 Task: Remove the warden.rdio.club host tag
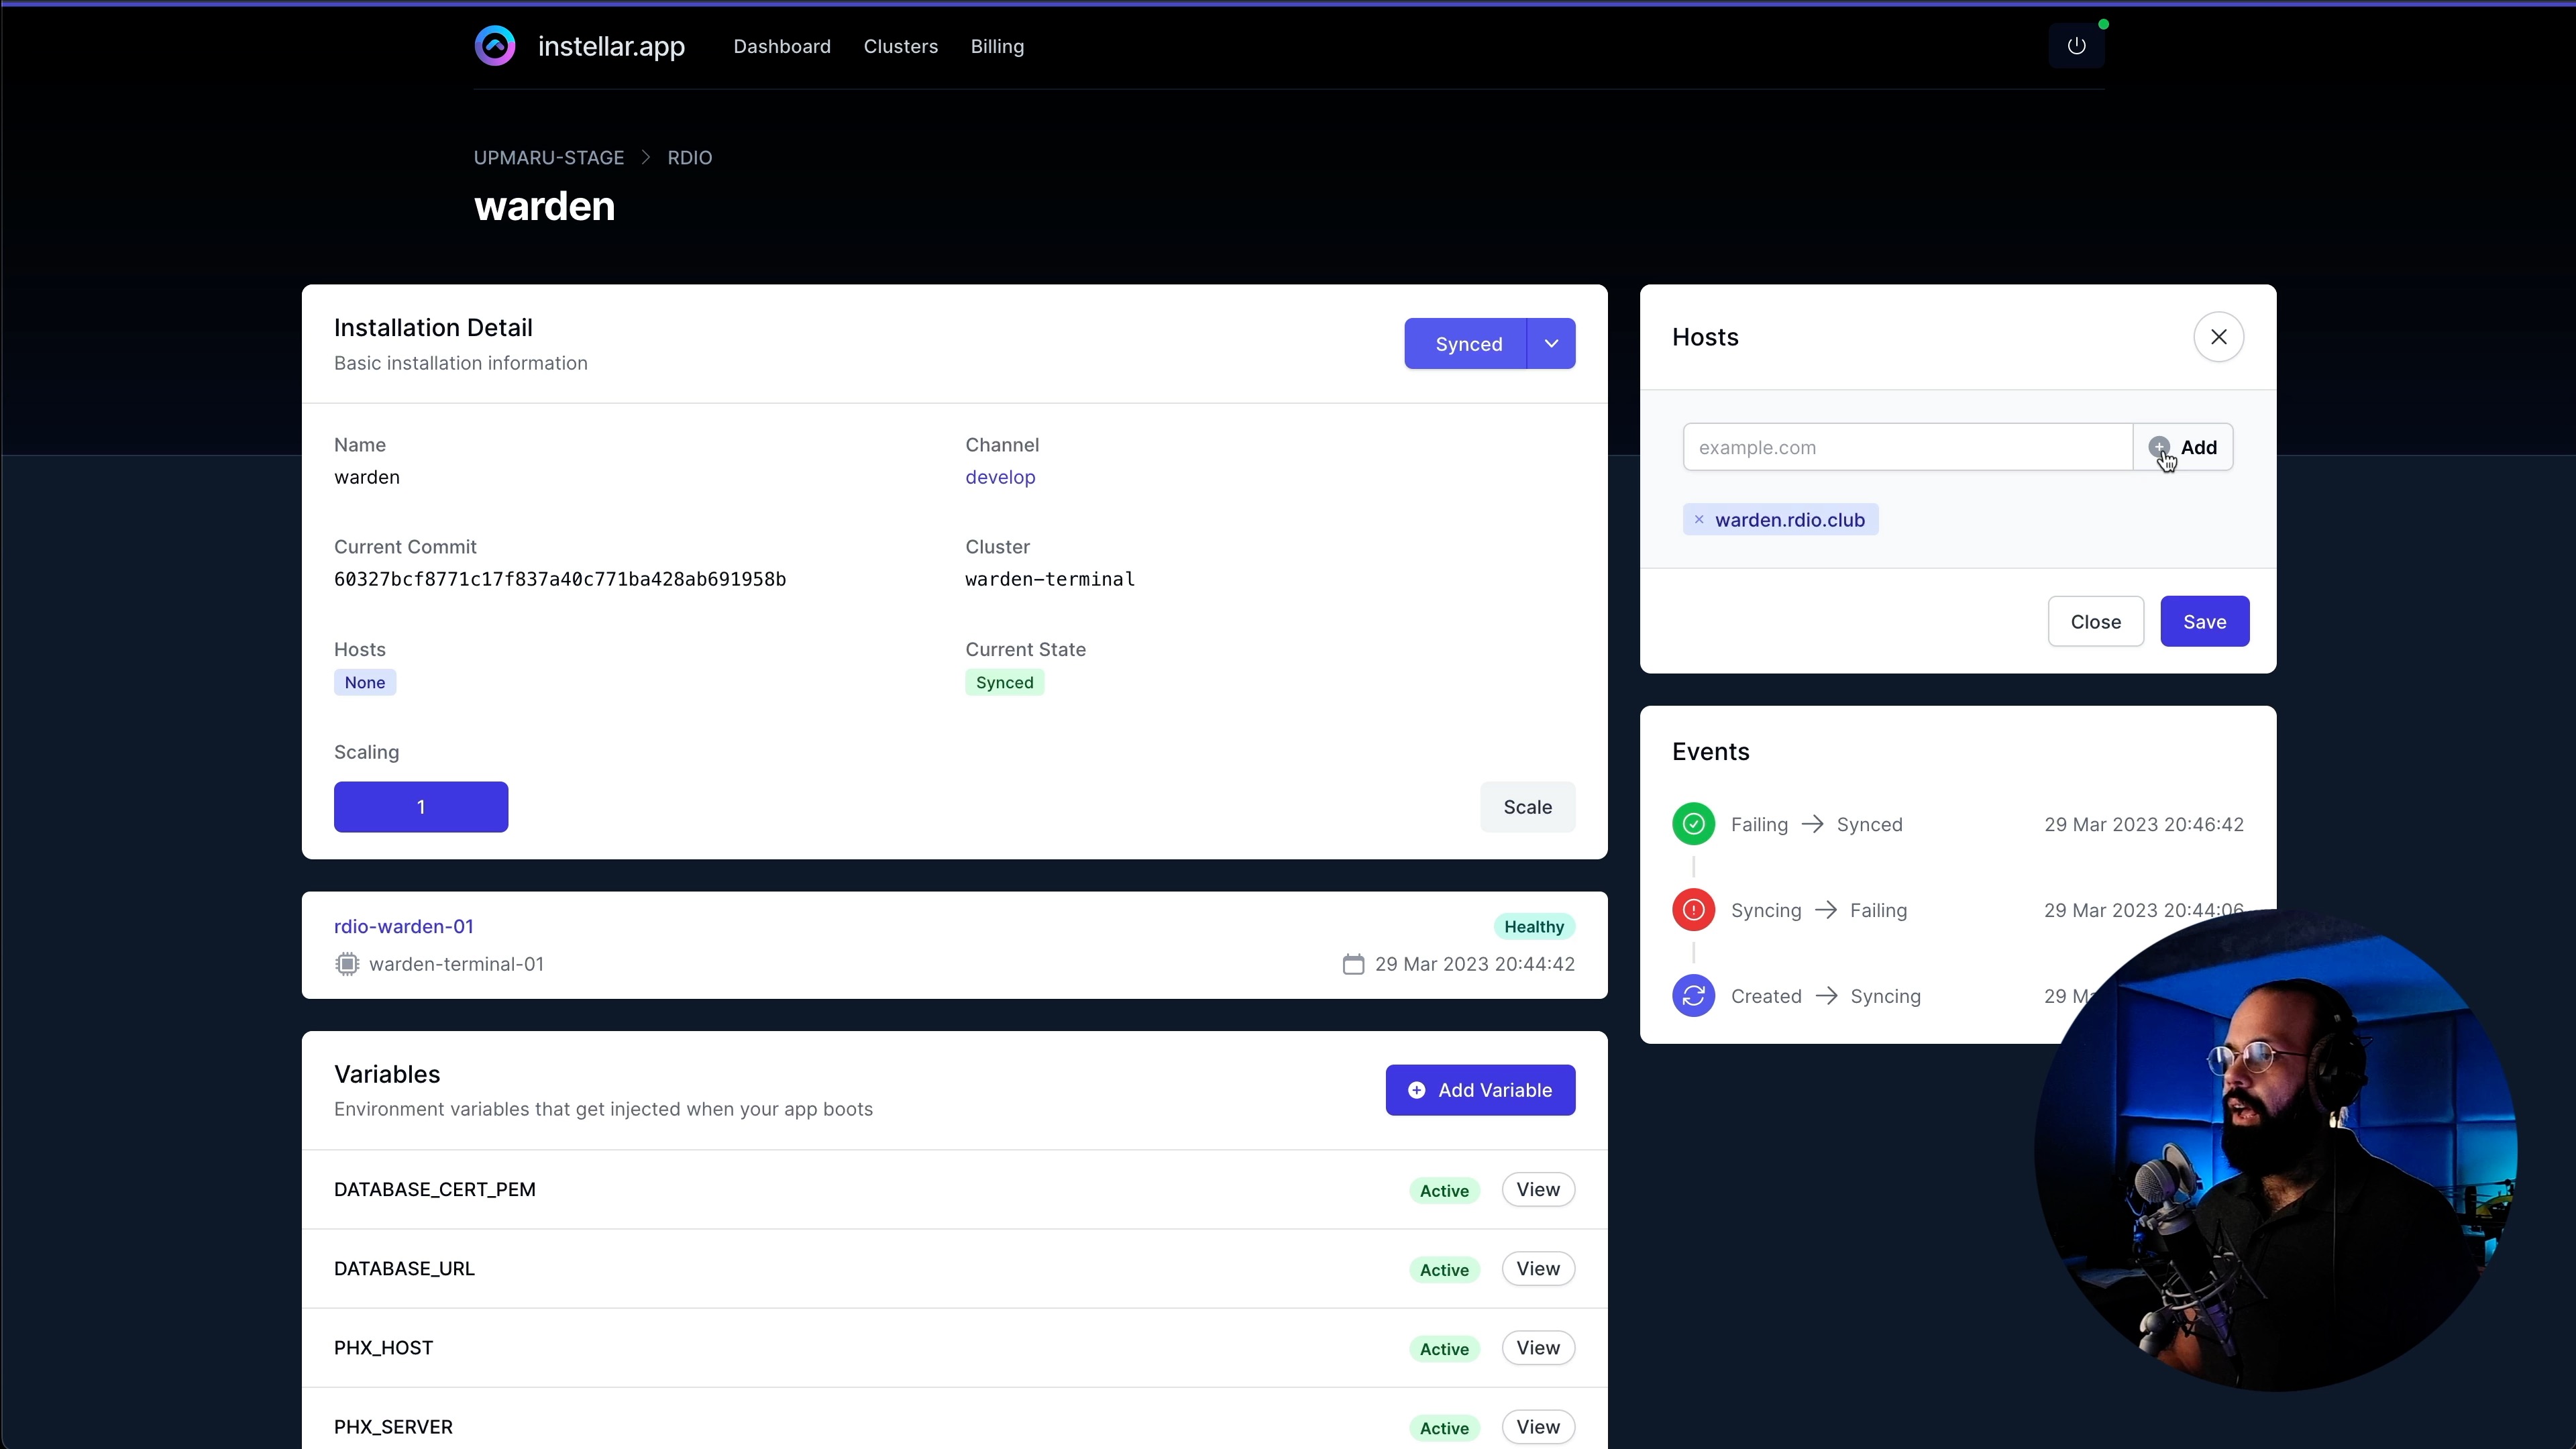click(x=1698, y=520)
